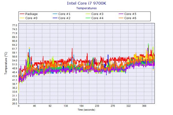This screenshot has height=115, width=173.
Task: Click the 71.9 y-axis value
Action: coord(15,33)
